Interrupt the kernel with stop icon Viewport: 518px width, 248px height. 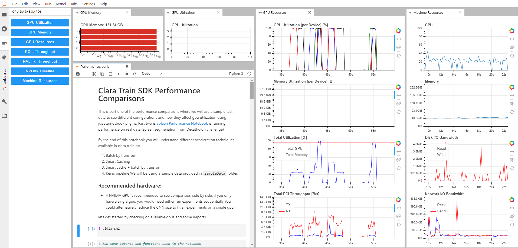coord(127,74)
